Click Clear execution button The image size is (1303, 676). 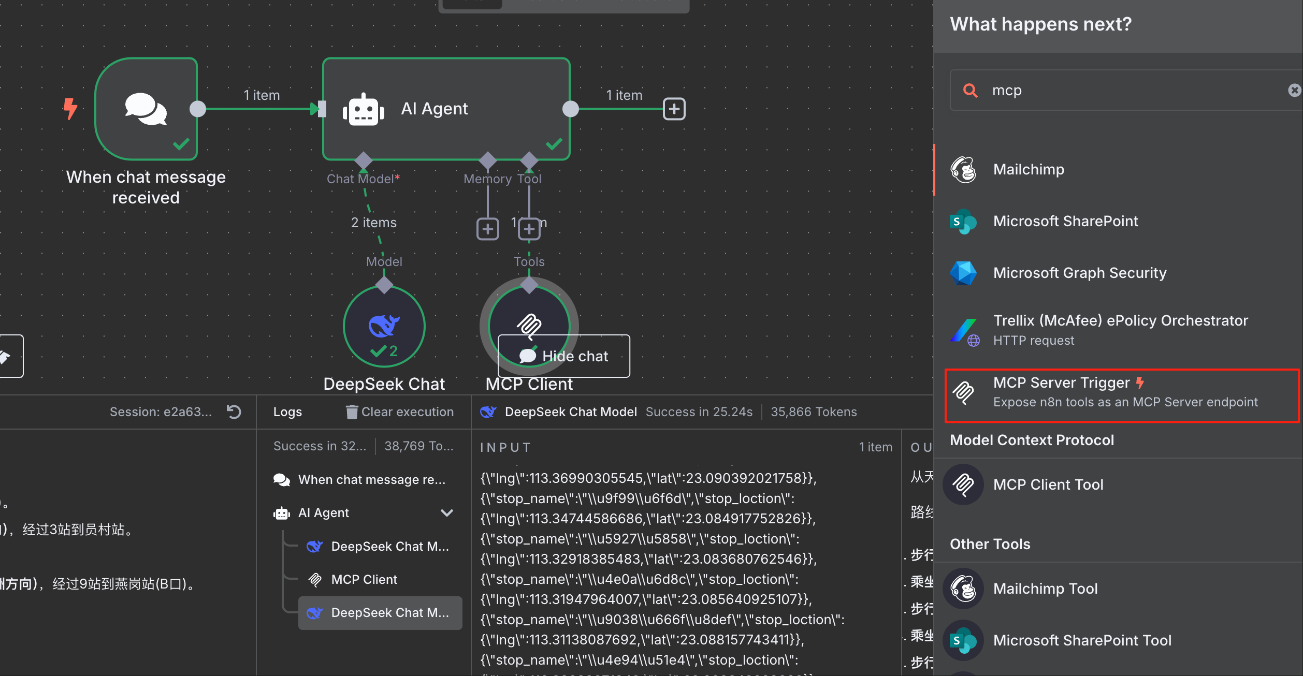click(x=400, y=412)
